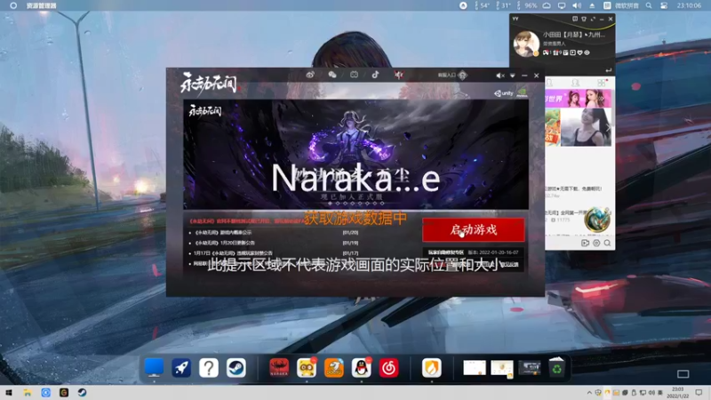Select the dark game window thumbnail in dock
711x400 pixels.
click(529, 368)
